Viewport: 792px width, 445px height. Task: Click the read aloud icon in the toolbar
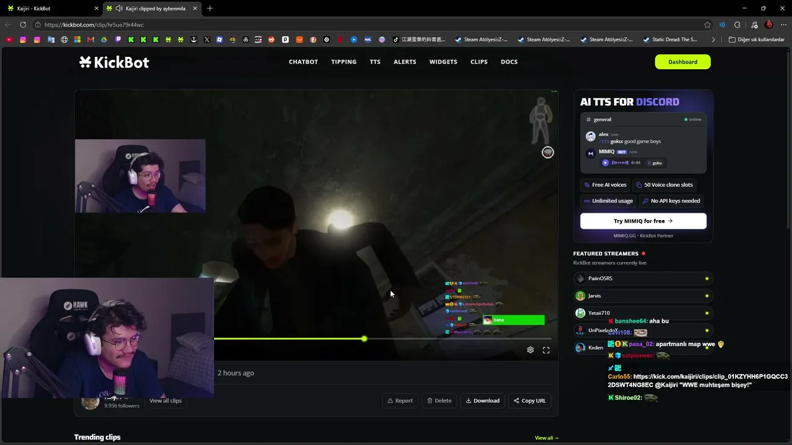coord(722,25)
